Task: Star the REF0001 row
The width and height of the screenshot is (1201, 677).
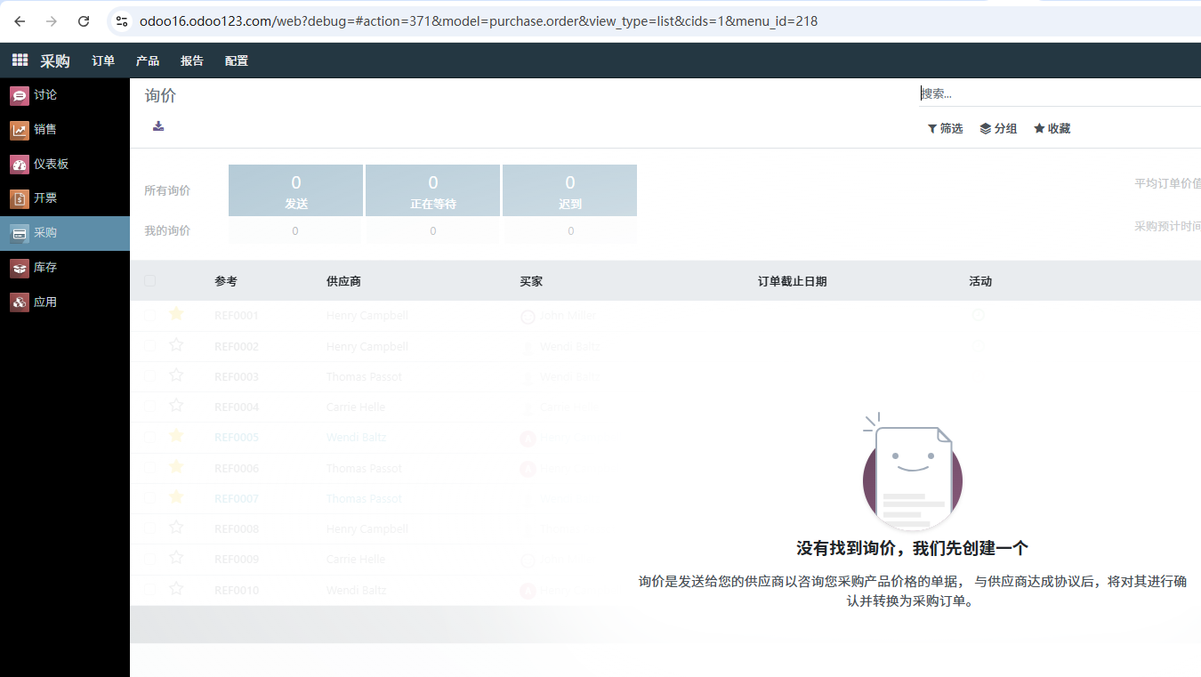Action: point(176,314)
